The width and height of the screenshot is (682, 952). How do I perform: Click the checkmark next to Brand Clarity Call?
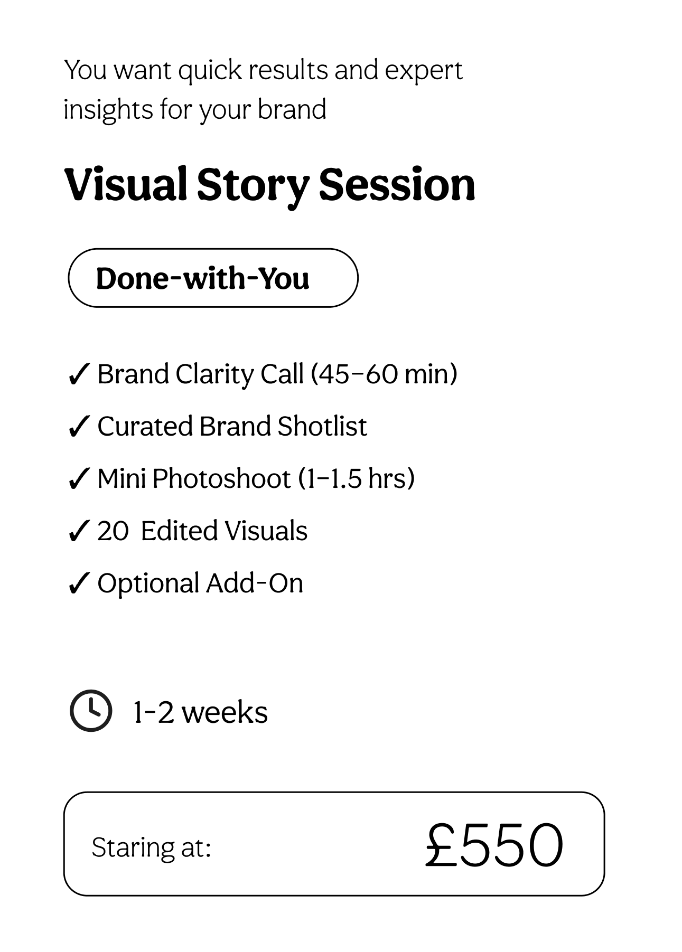(x=78, y=375)
